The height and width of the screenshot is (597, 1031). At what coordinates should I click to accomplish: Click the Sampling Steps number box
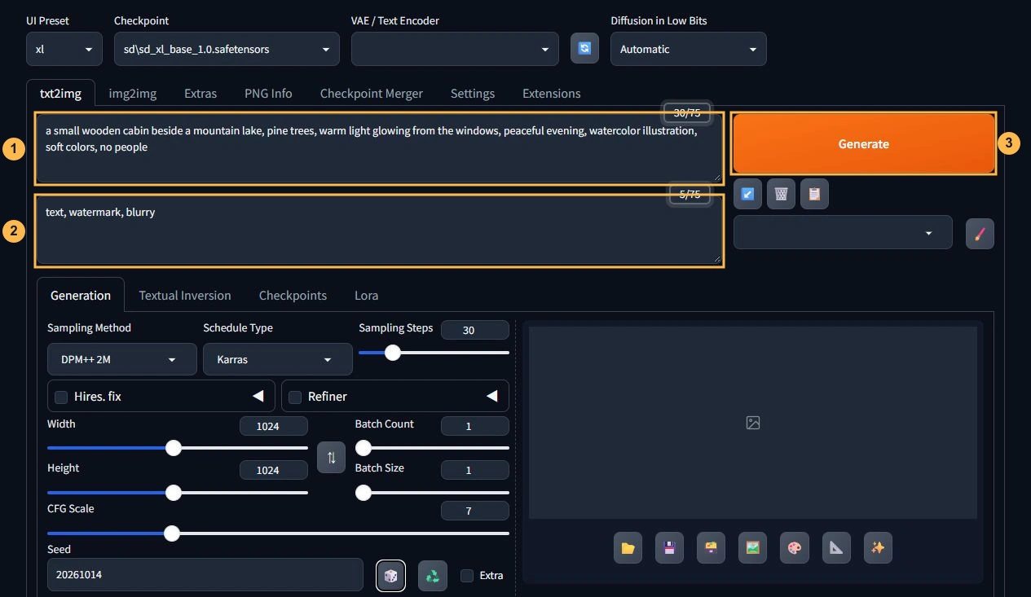475,330
